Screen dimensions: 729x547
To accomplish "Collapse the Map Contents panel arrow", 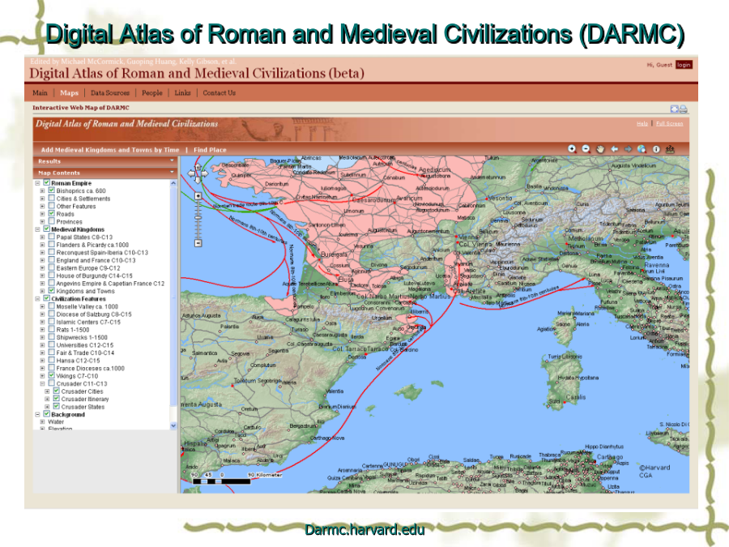I will coord(172,173).
